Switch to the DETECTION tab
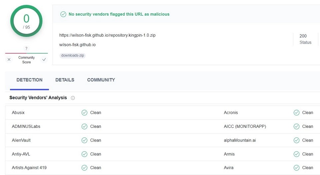Screen dimensions: 320x175 tap(29, 80)
